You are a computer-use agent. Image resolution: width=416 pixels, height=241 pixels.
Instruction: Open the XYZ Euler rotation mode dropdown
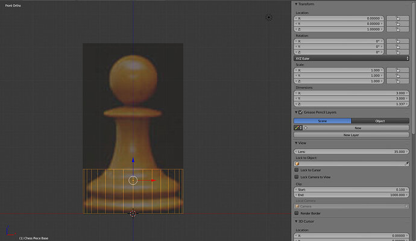click(x=351, y=58)
